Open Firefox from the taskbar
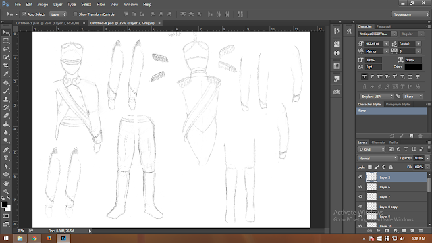Screen dimensions: 432x243 point(49,238)
